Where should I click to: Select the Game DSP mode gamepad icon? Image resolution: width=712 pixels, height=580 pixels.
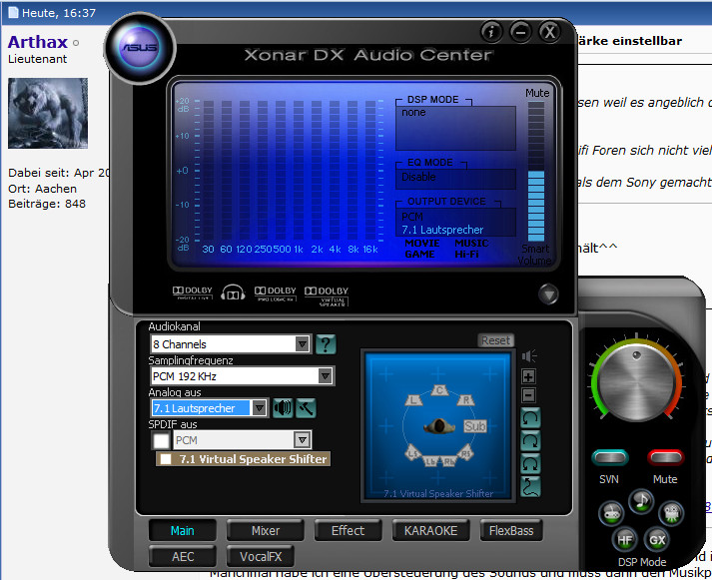pos(611,513)
